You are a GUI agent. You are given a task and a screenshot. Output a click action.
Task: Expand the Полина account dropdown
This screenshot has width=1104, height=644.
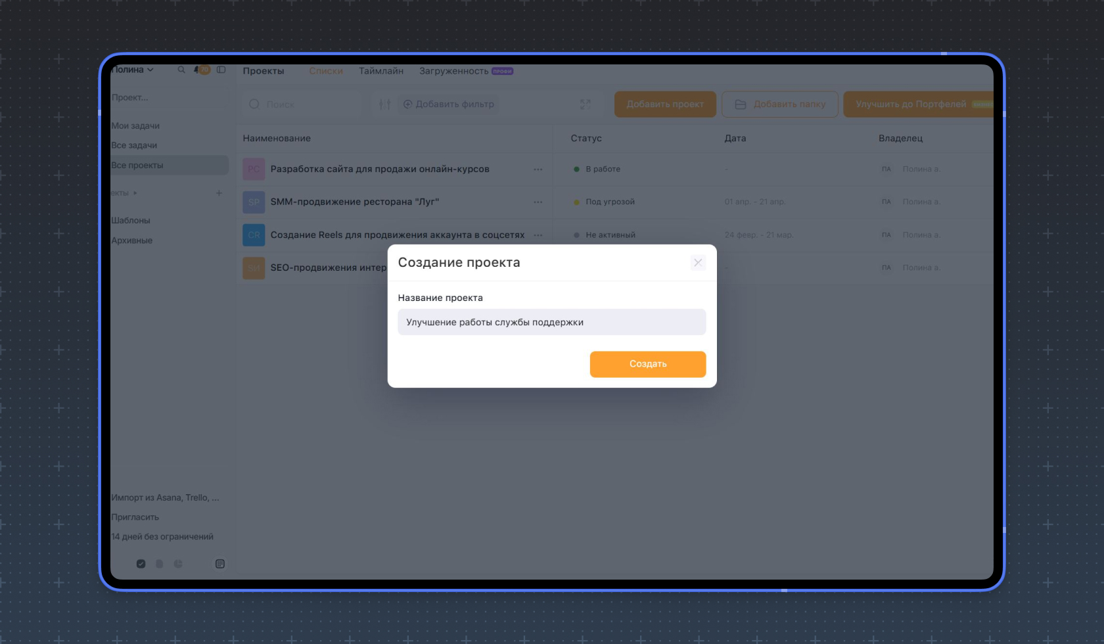tap(133, 70)
